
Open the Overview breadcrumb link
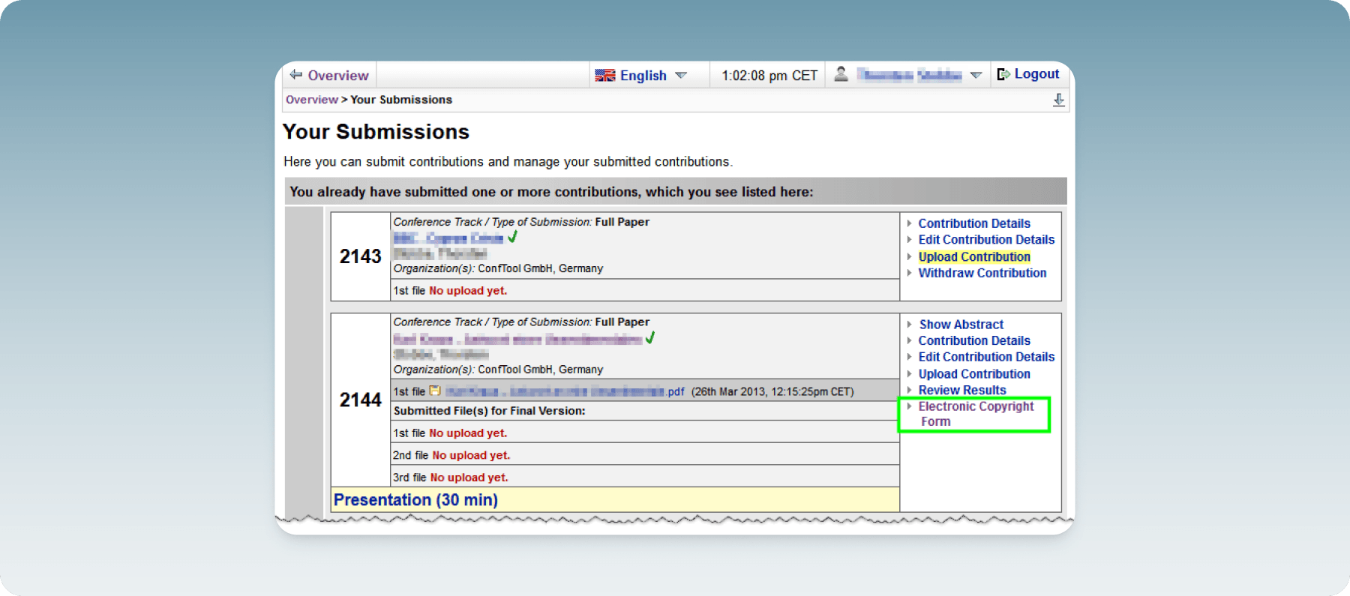coord(312,100)
